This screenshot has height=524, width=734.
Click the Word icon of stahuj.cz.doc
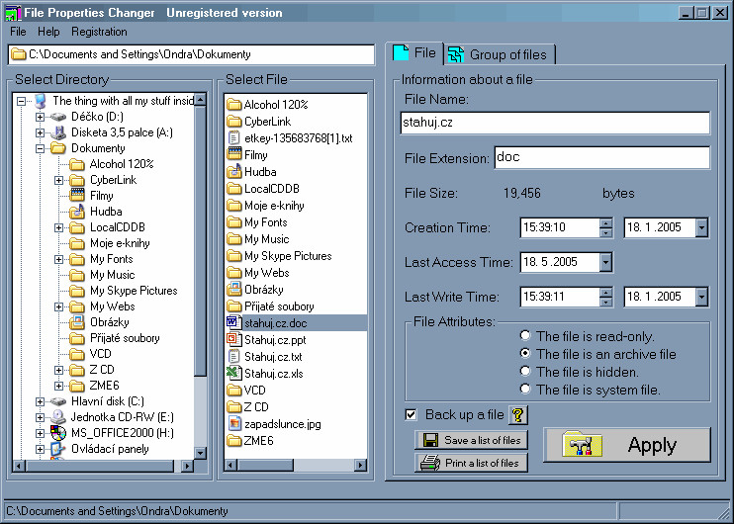(233, 323)
